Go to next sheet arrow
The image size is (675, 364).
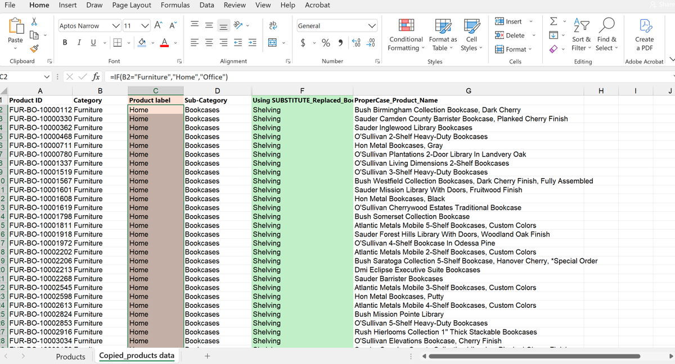pyautogui.click(x=23, y=357)
